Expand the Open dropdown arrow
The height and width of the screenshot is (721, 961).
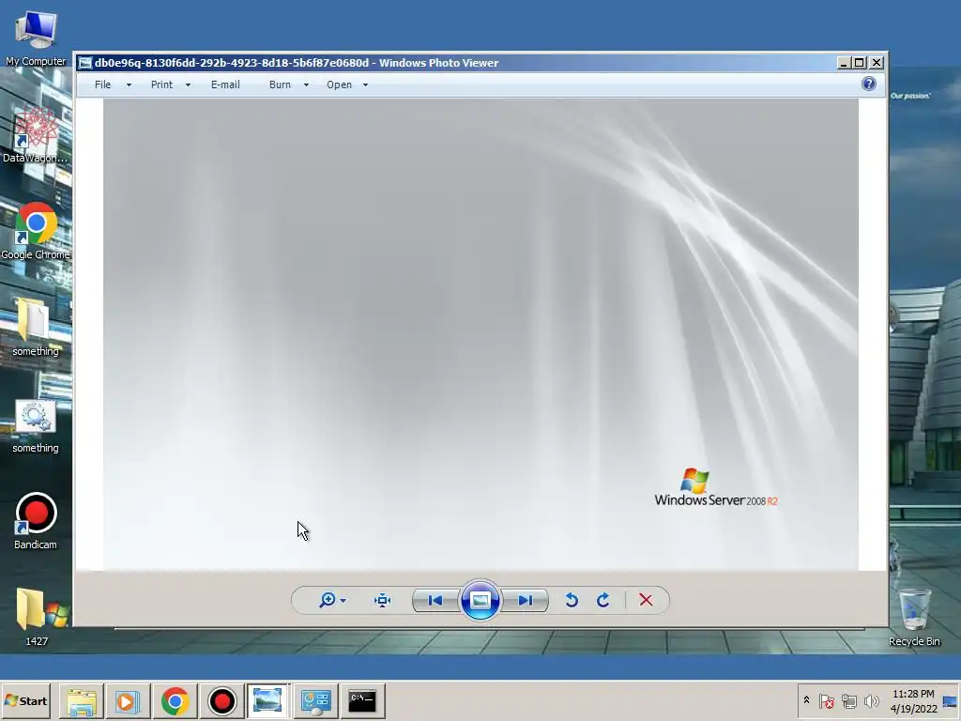365,85
